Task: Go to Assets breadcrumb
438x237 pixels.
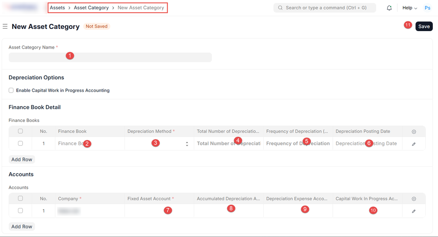Action: 57,8
